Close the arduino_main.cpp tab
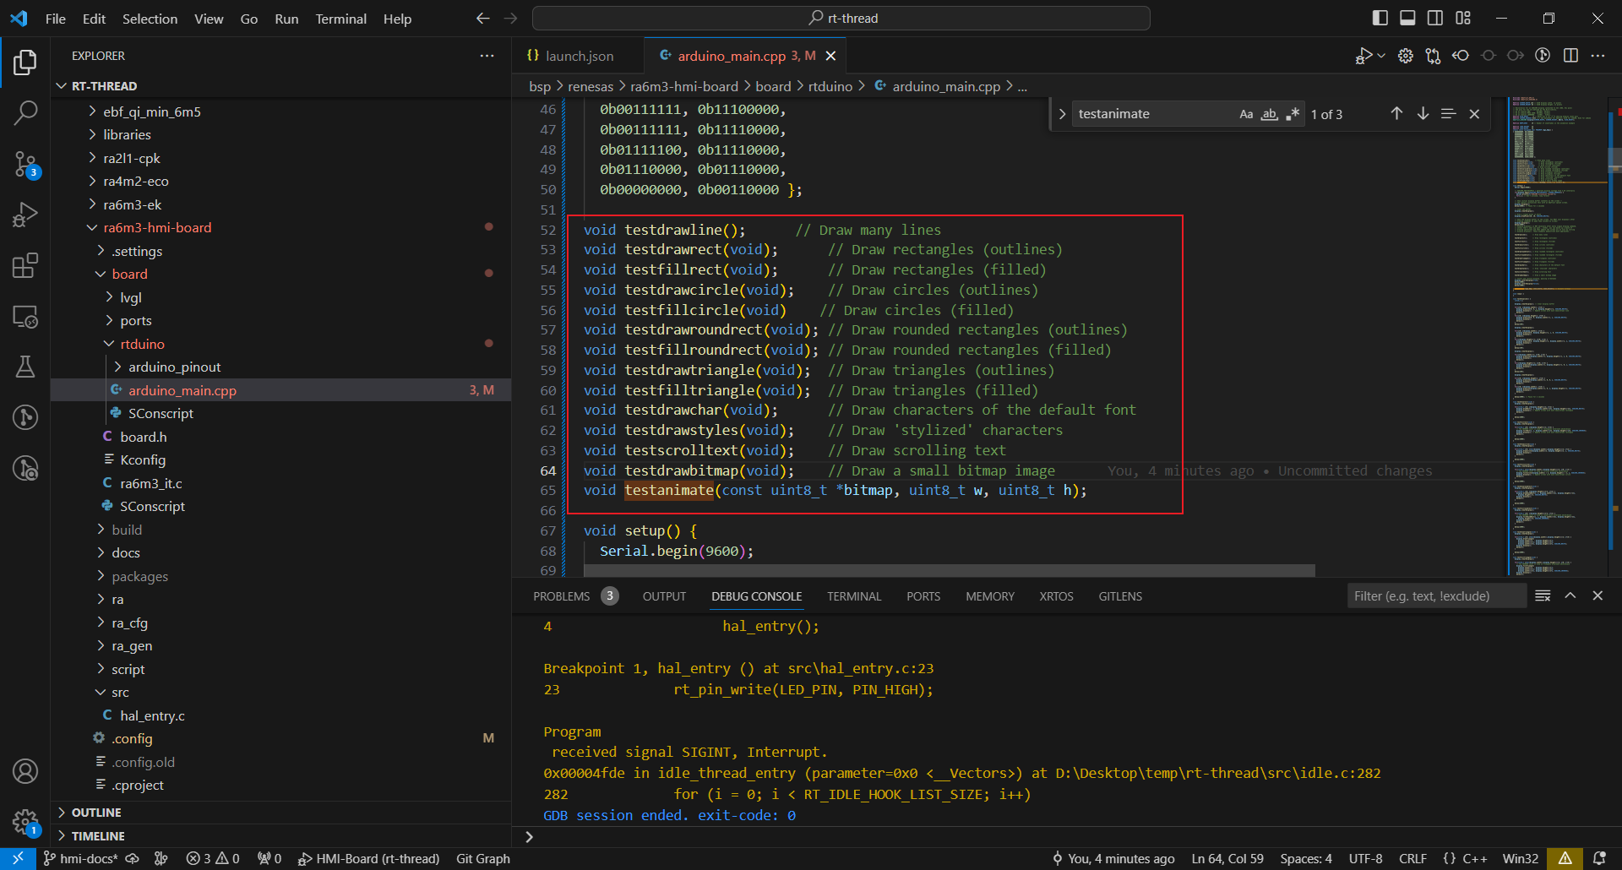Image resolution: width=1622 pixels, height=870 pixels. pos(830,56)
